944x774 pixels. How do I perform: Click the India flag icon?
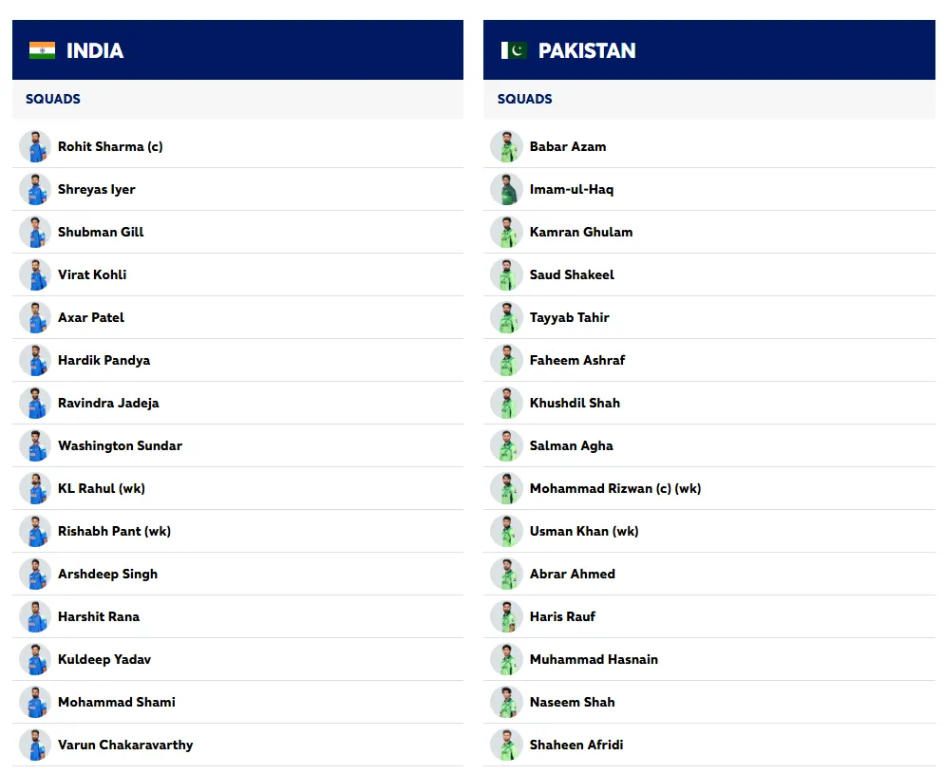[x=42, y=50]
